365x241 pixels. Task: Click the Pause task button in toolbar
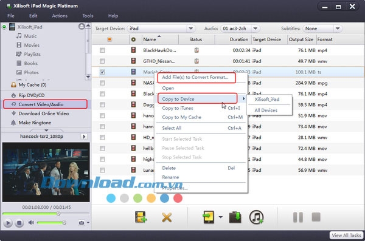click(x=298, y=217)
